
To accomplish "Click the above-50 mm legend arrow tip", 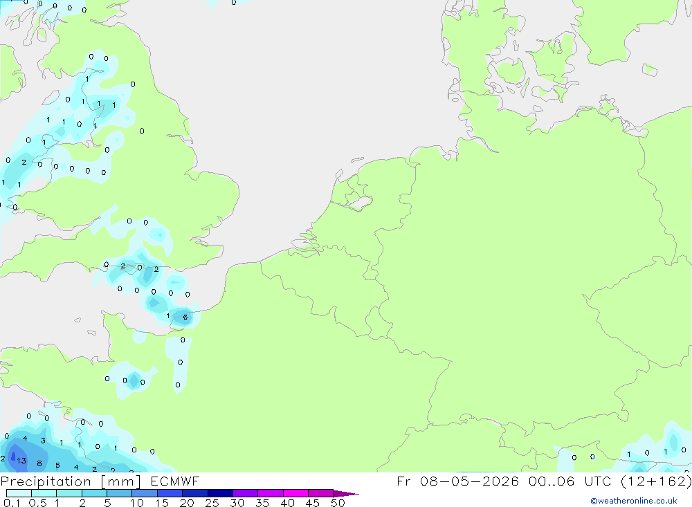I will [347, 493].
